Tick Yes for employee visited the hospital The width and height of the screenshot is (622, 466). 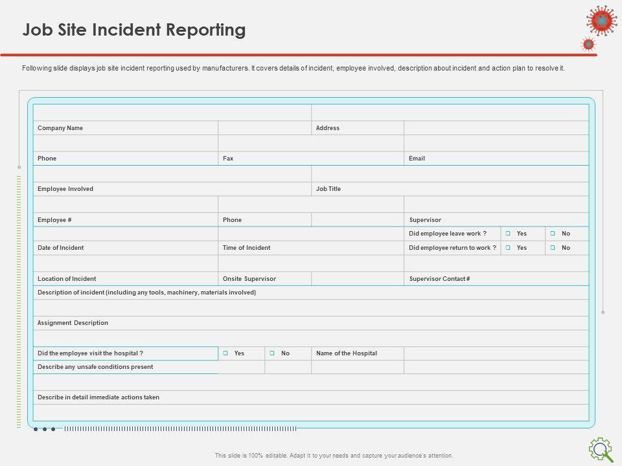pos(225,353)
